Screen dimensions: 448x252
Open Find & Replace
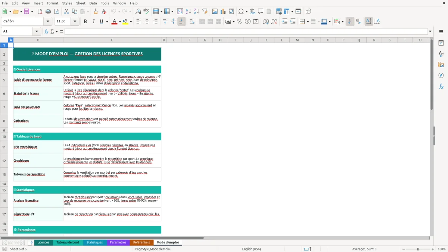click(138, 12)
